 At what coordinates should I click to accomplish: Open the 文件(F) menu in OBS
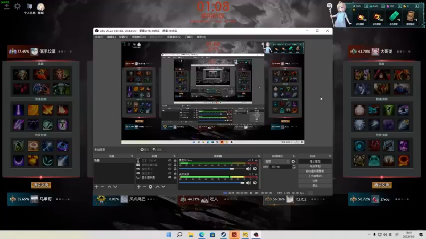[99, 37]
